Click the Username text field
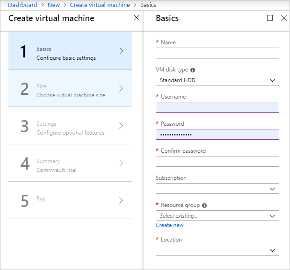 [217, 107]
